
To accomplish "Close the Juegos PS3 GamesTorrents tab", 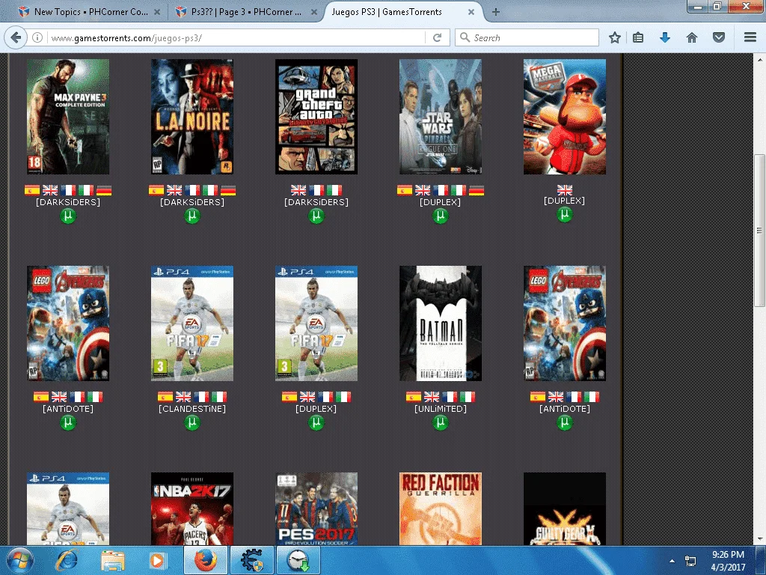I will pos(471,12).
